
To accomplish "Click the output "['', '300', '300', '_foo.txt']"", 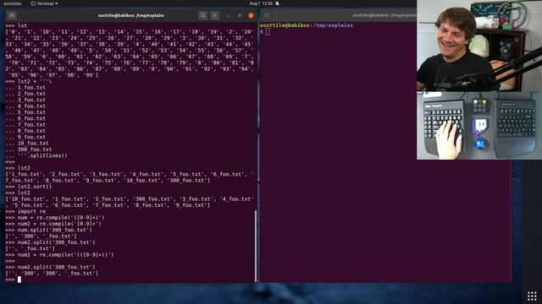I will [52, 274].
